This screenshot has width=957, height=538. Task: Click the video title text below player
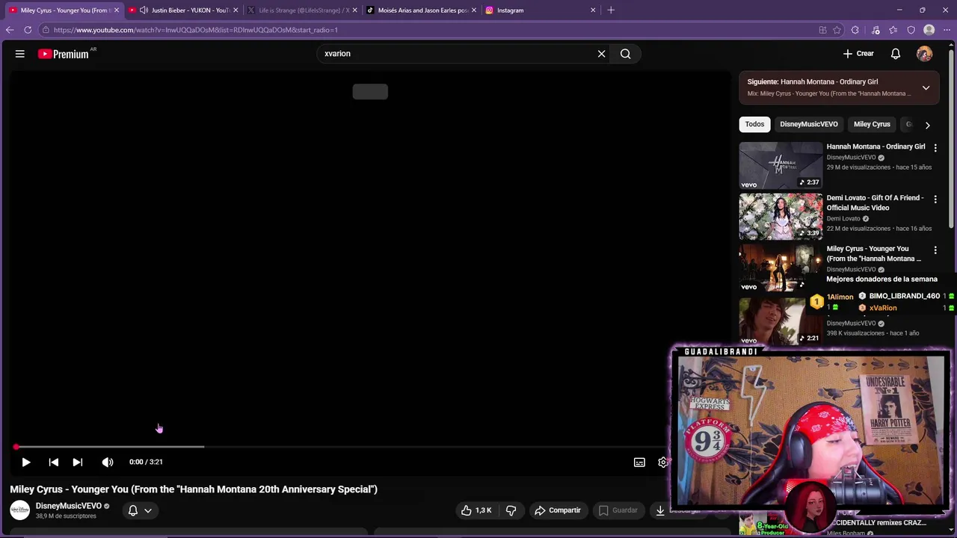194,489
